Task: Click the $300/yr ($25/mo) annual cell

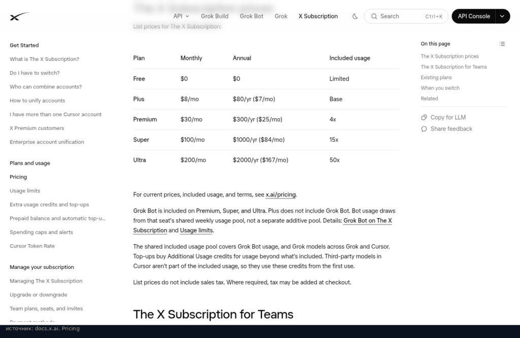Action: tap(257, 119)
